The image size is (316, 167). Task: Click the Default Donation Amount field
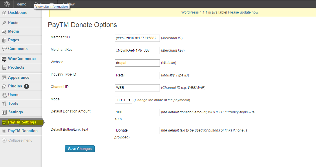point(137,112)
